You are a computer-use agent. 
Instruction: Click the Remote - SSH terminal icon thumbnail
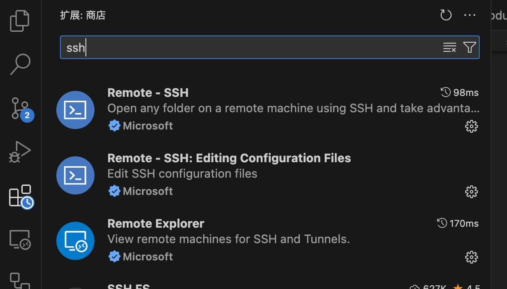(75, 110)
